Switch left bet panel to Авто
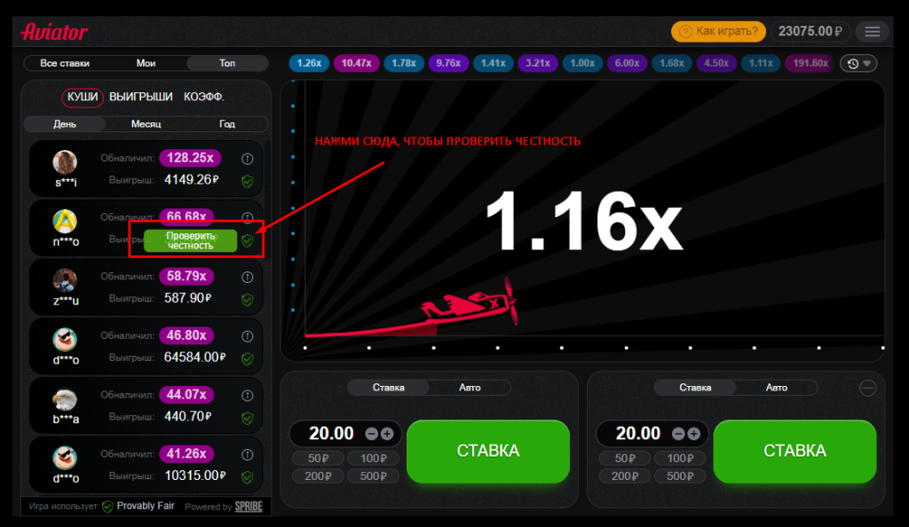This screenshot has width=909, height=527. [x=470, y=388]
